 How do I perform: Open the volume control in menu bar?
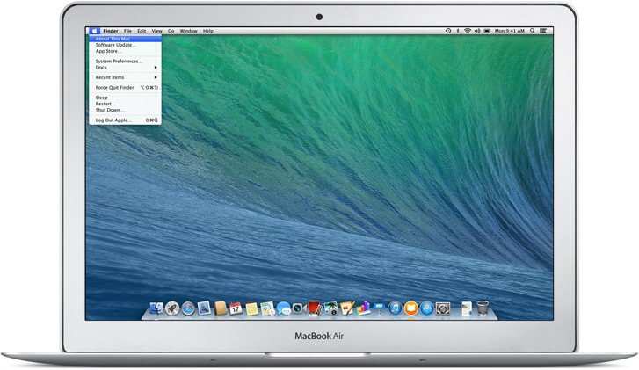tap(477, 31)
